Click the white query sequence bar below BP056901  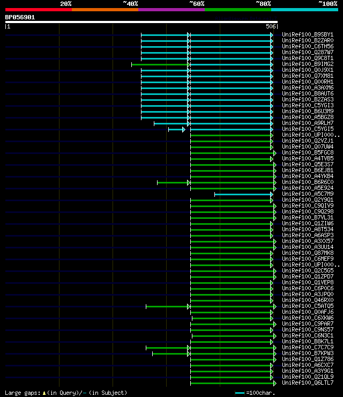(x=141, y=22)
